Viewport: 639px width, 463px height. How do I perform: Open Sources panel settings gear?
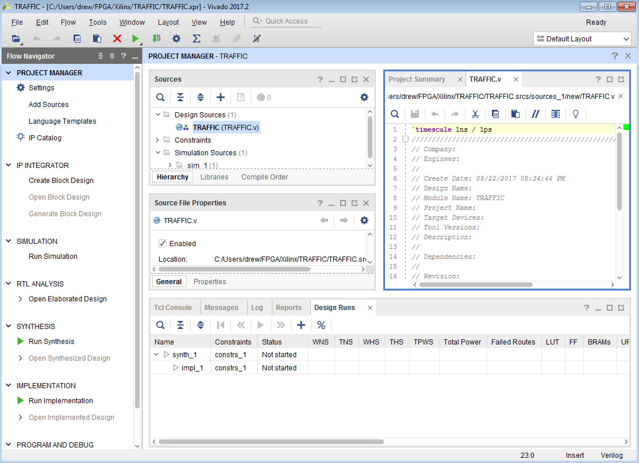[364, 97]
